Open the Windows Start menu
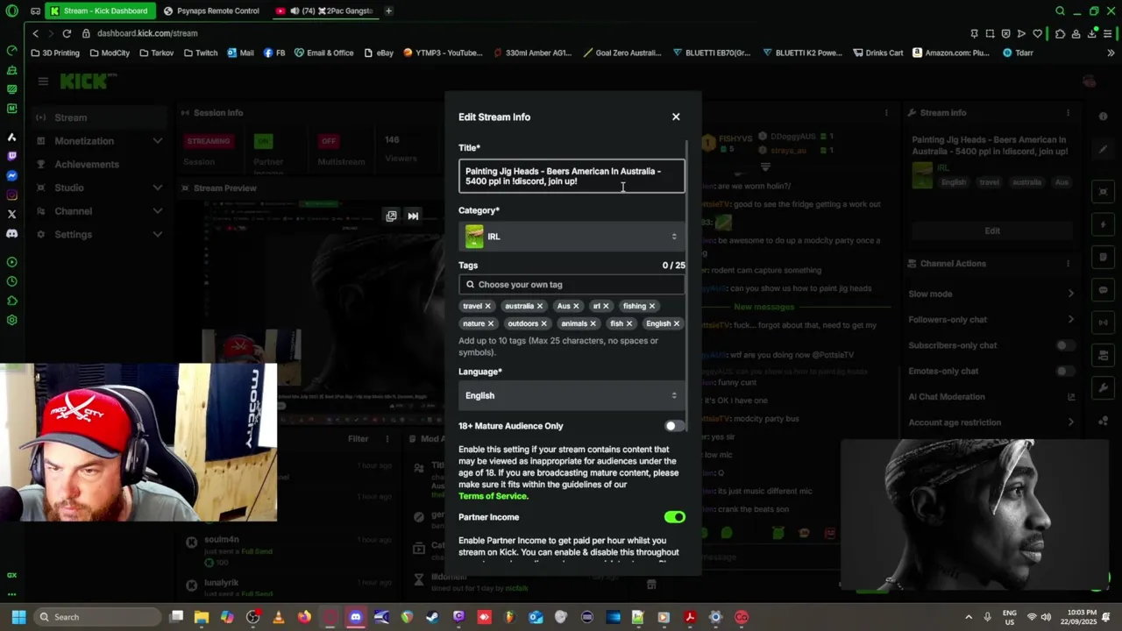The height and width of the screenshot is (631, 1122). tap(18, 617)
